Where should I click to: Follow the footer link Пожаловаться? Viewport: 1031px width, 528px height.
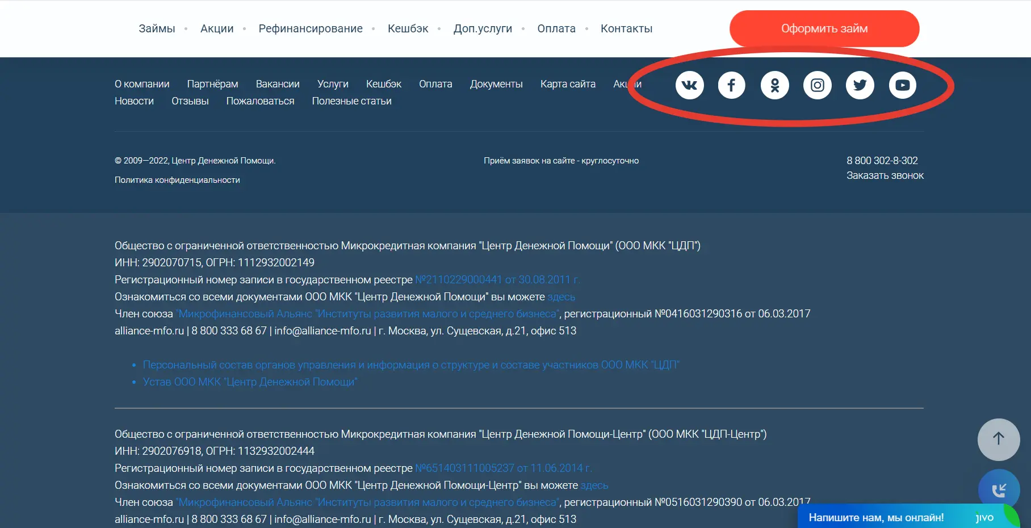coord(260,101)
